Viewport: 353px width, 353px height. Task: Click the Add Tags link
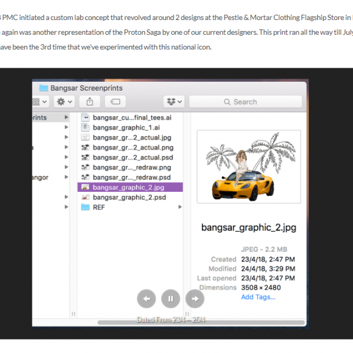tap(258, 297)
